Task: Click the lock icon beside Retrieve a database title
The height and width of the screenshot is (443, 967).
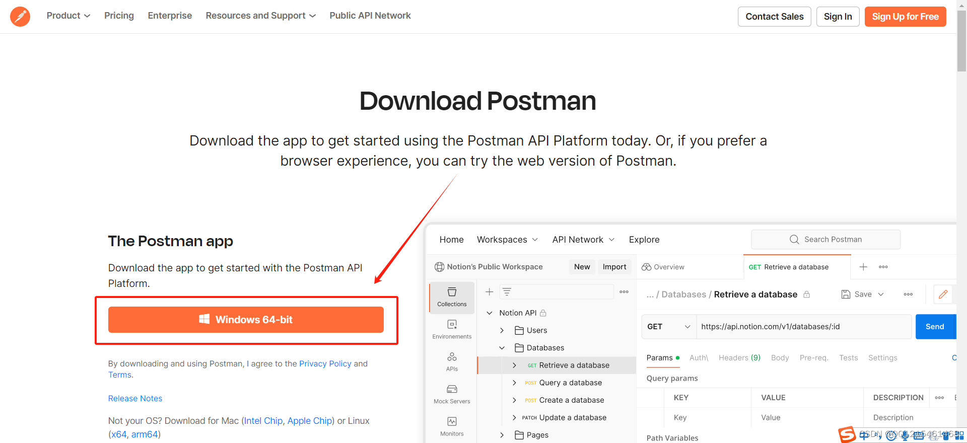Action: [x=806, y=294]
